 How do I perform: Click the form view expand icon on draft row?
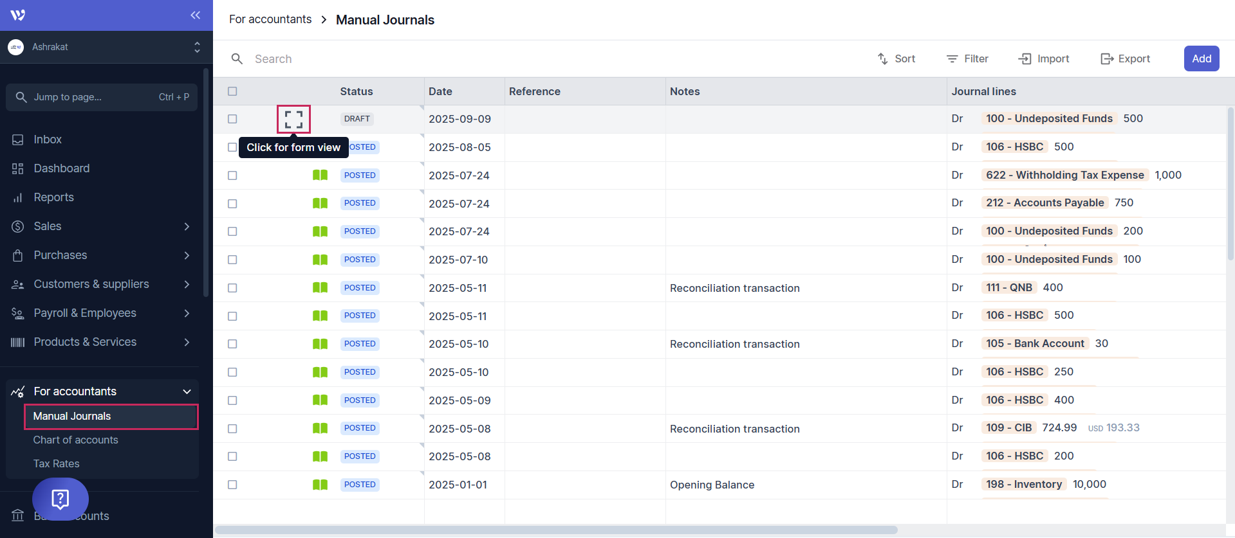coord(293,120)
